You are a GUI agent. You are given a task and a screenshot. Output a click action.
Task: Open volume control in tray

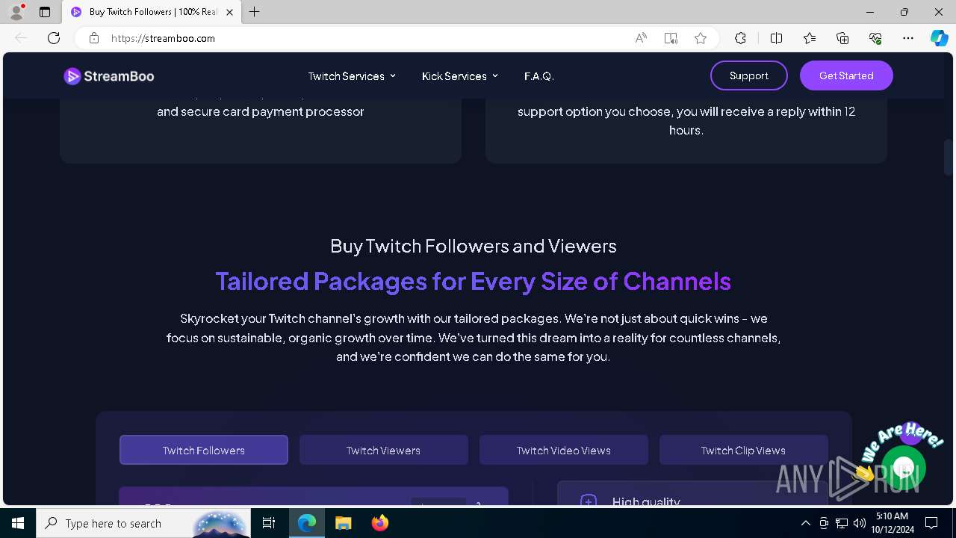[860, 523]
